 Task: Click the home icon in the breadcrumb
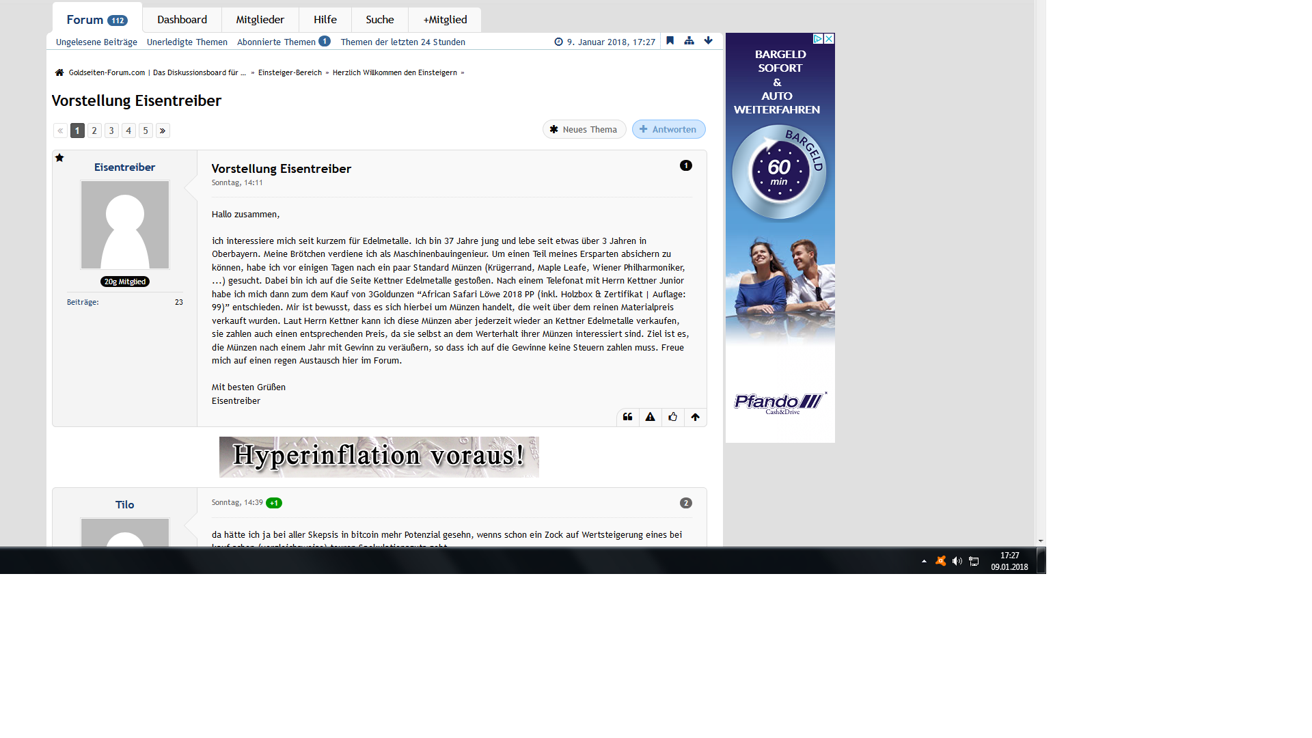59,72
